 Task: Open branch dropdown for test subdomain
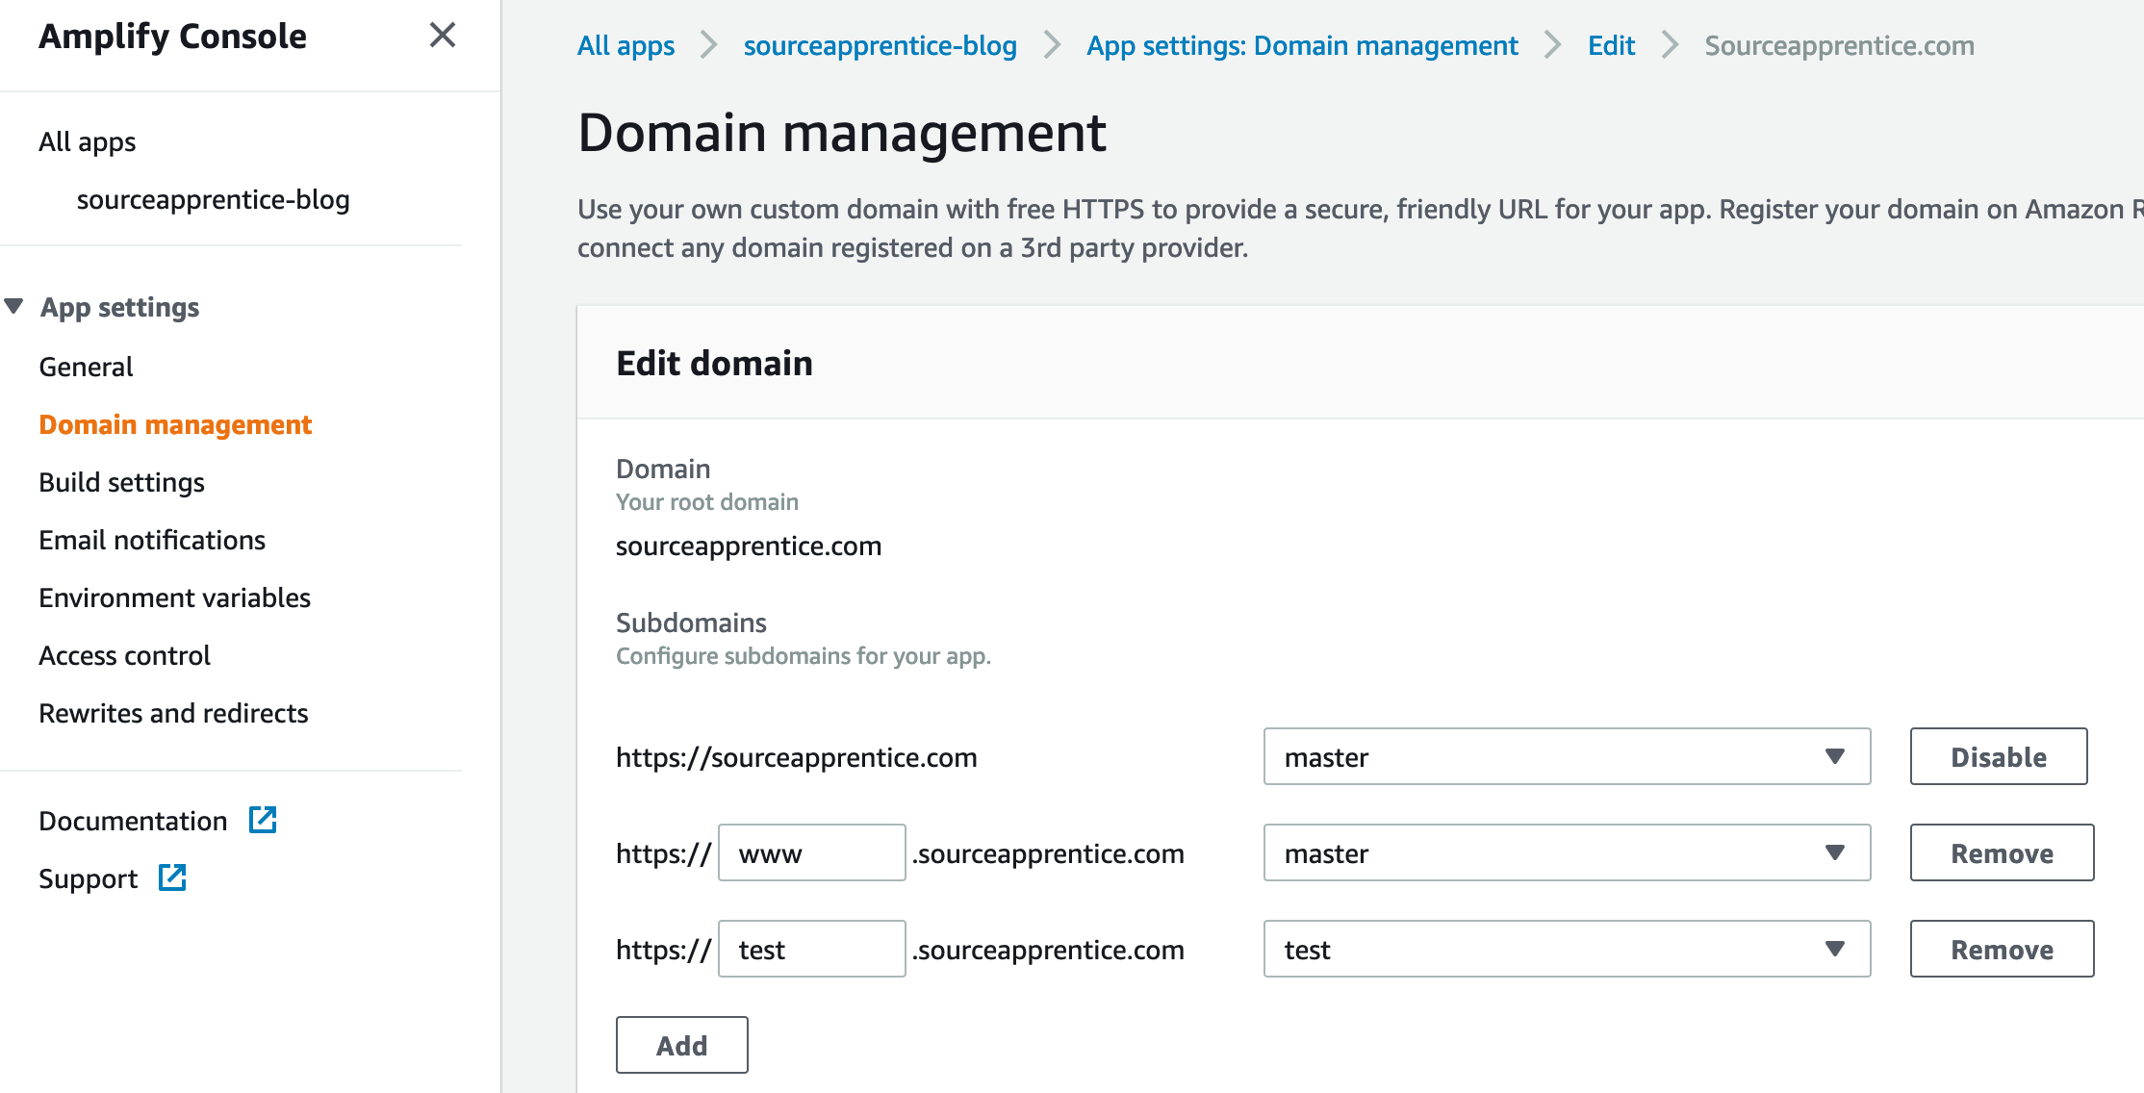pos(1567,949)
